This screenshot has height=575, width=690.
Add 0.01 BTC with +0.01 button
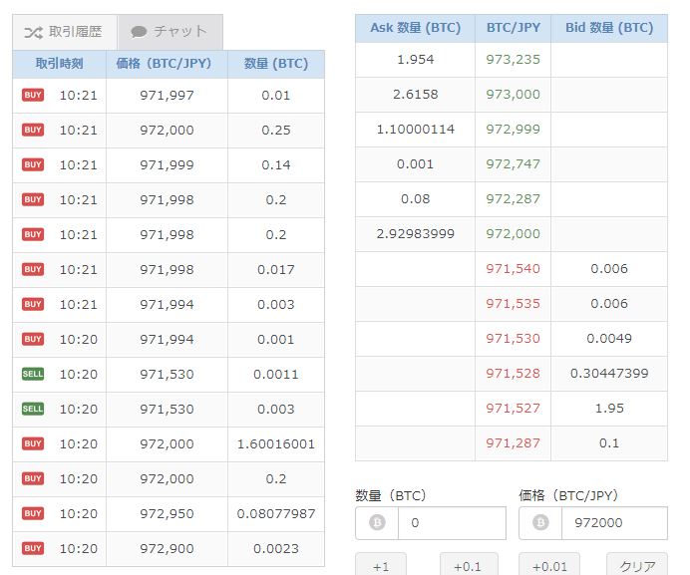(x=549, y=564)
